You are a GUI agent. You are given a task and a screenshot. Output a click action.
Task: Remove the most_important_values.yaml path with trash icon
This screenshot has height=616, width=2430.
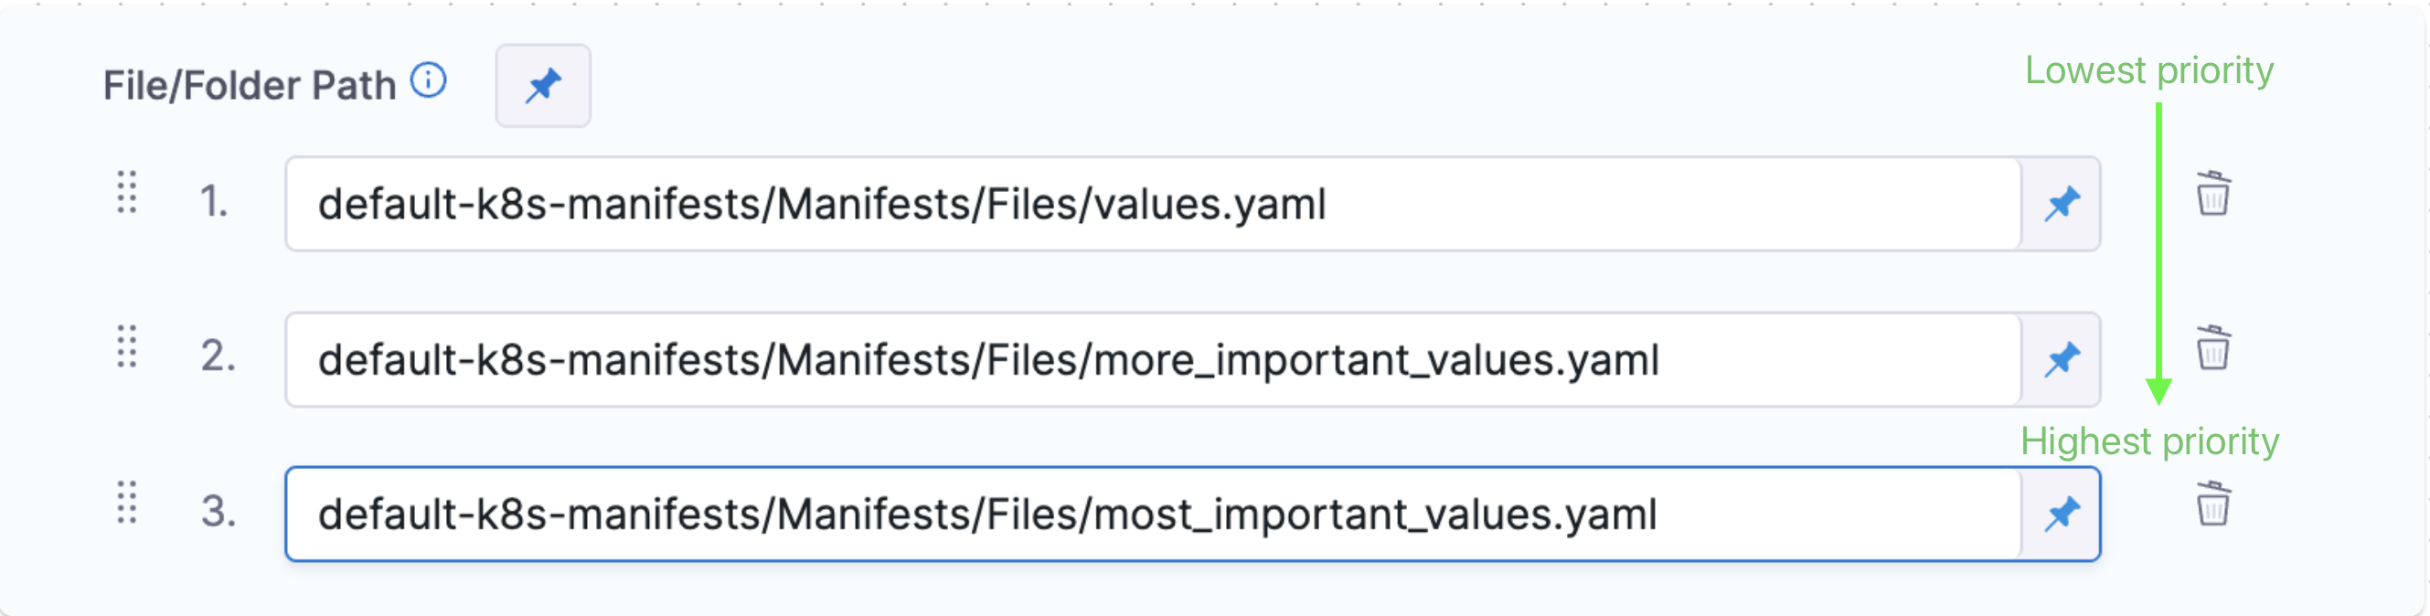pos(2213,504)
